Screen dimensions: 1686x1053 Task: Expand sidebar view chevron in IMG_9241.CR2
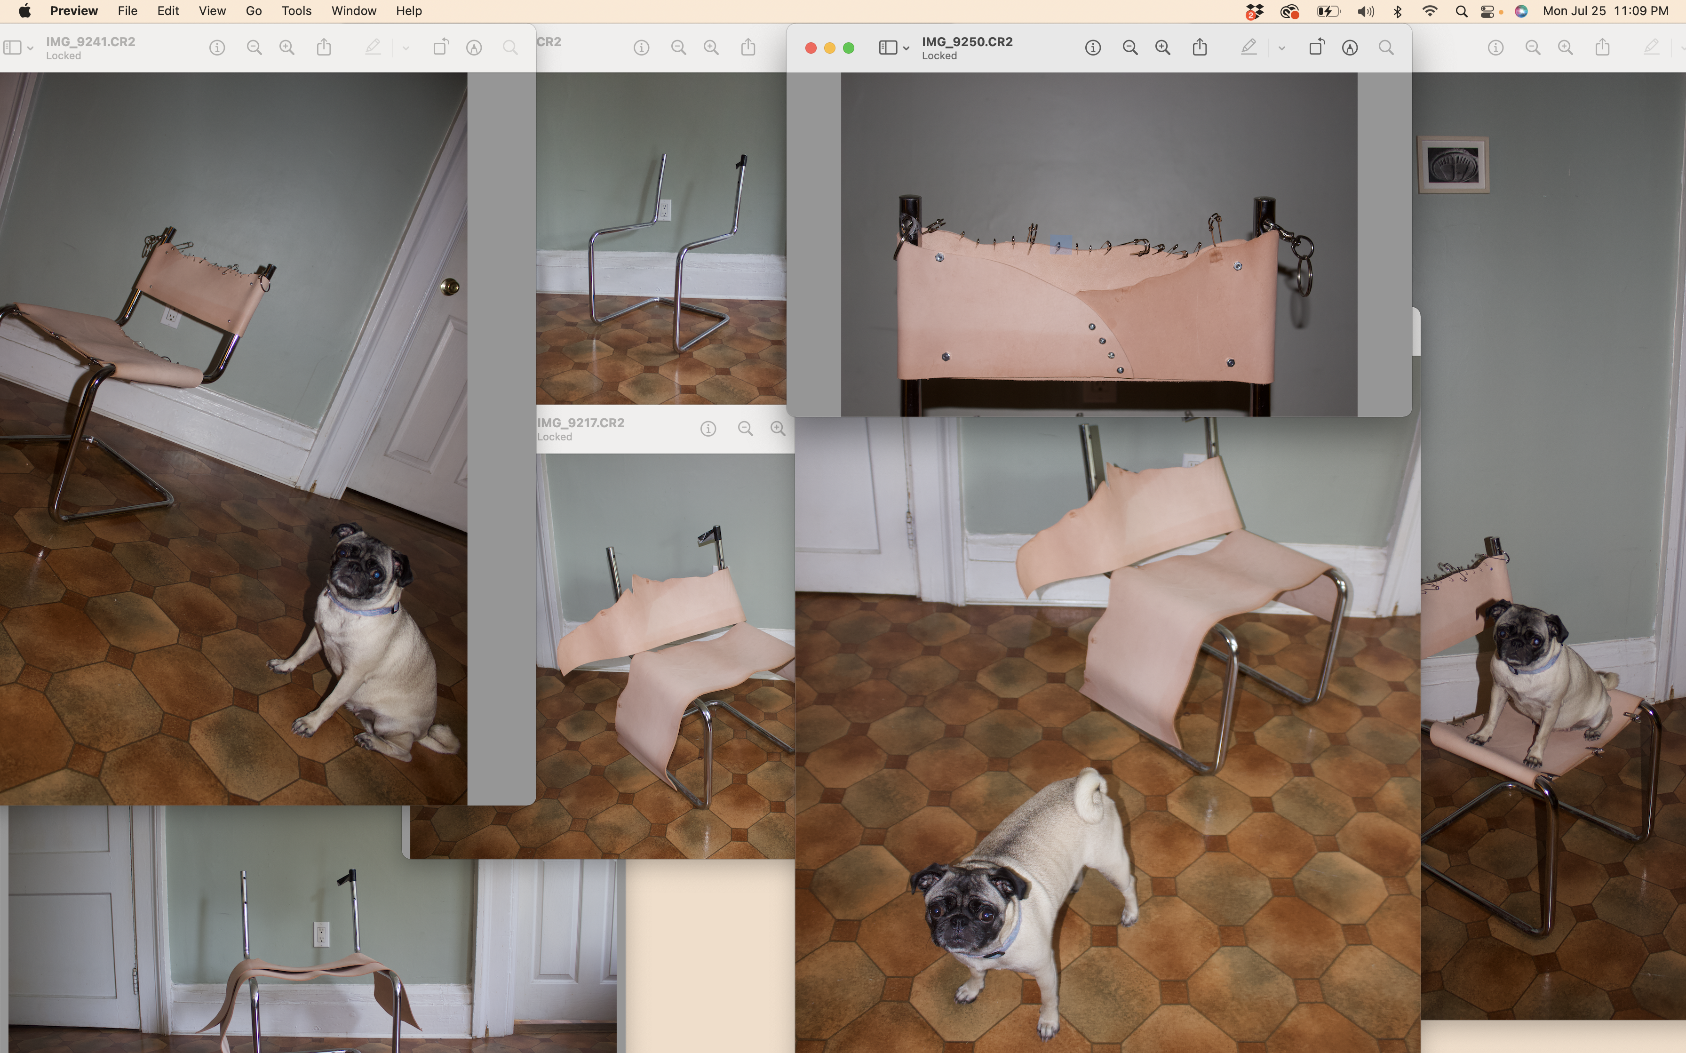(x=30, y=48)
